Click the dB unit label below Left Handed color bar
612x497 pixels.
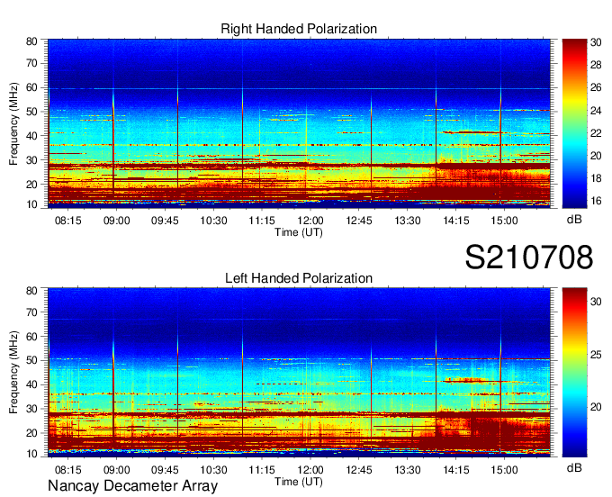574,467
